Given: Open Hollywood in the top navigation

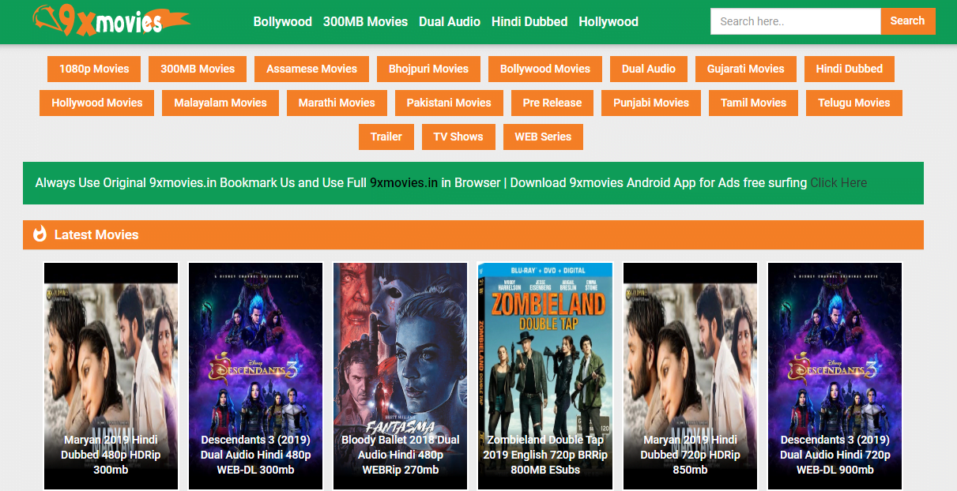Looking at the screenshot, I should [x=608, y=21].
